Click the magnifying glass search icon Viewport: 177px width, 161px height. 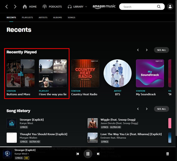coord(159,7)
